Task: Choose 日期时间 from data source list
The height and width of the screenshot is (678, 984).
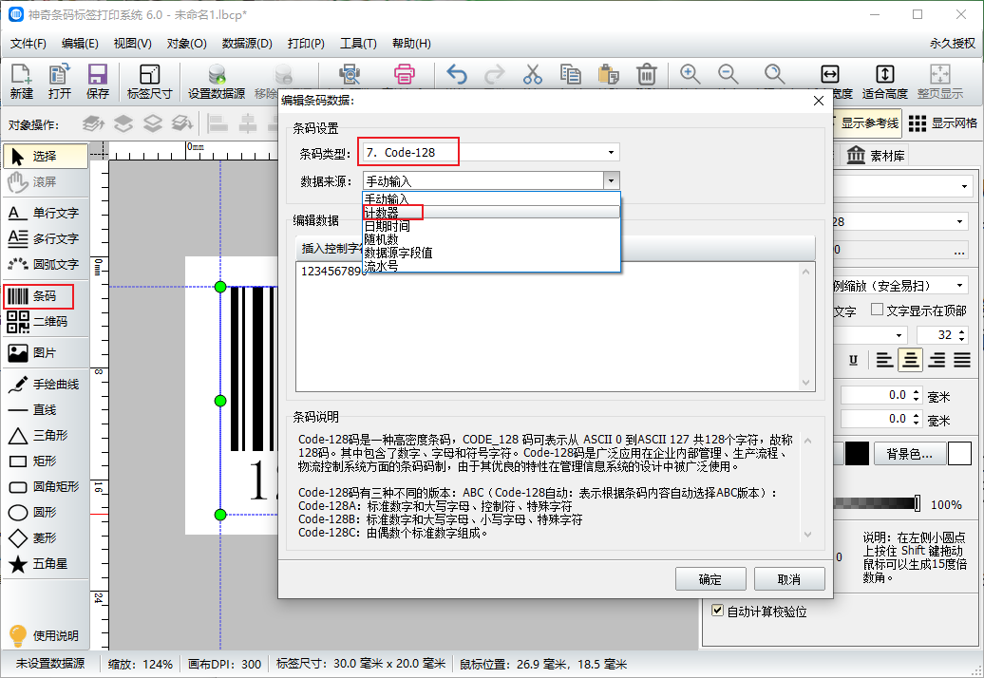Action: (491, 226)
